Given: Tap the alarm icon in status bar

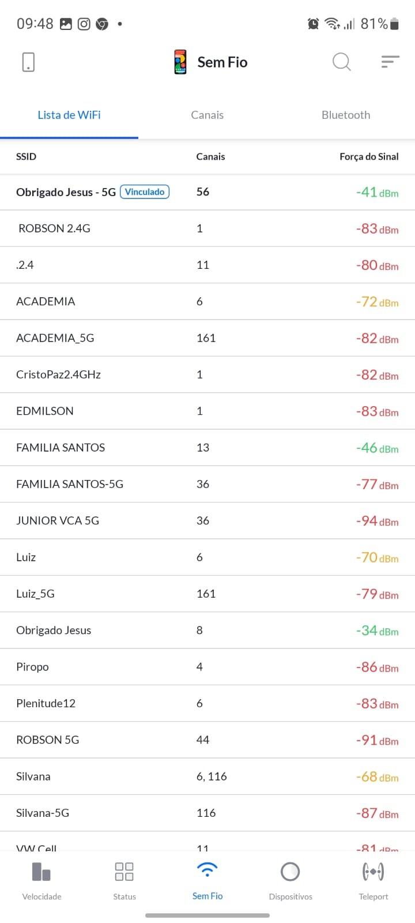Looking at the screenshot, I should pos(314,24).
